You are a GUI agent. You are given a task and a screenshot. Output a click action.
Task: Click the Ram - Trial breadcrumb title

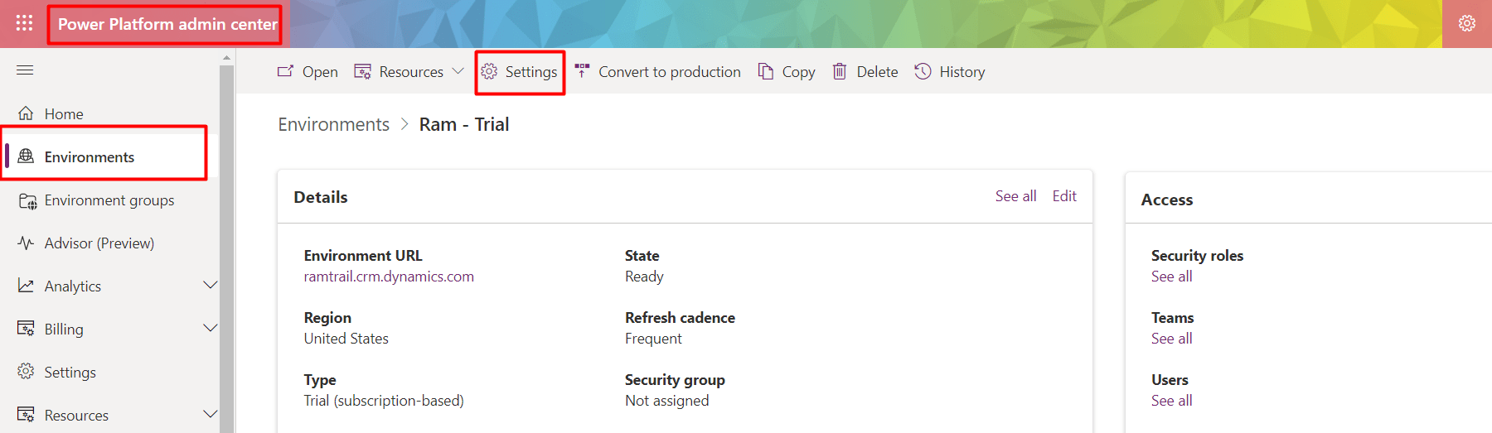coord(464,124)
